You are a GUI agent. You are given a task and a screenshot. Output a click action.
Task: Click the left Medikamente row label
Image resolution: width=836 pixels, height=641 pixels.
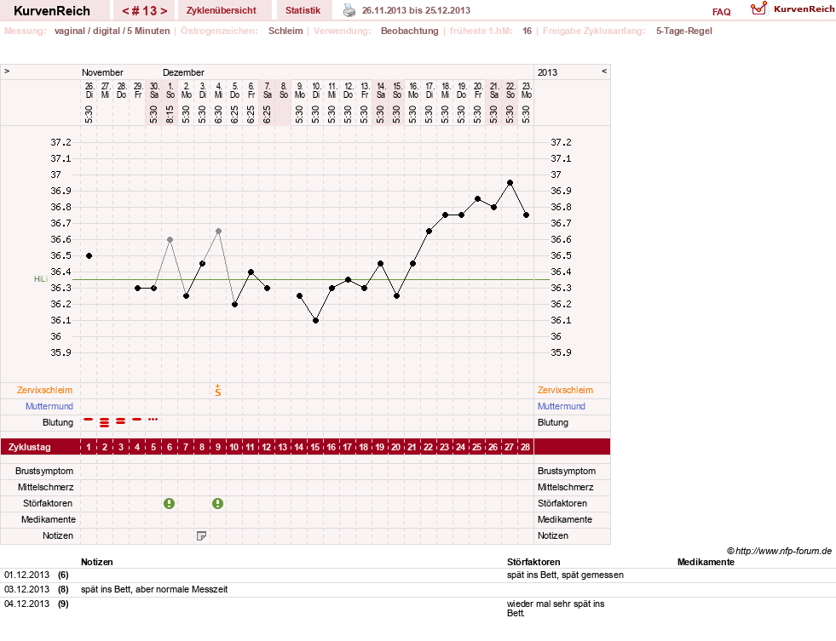pos(49,519)
